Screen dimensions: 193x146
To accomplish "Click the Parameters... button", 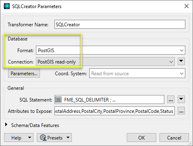I will pyautogui.click(x=24, y=73).
